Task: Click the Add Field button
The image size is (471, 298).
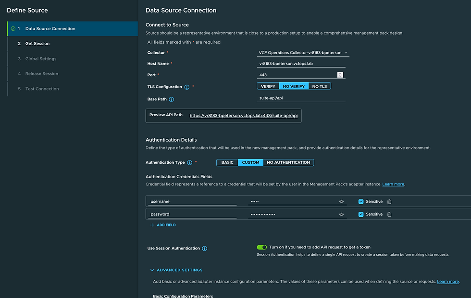Action: pos(163,225)
